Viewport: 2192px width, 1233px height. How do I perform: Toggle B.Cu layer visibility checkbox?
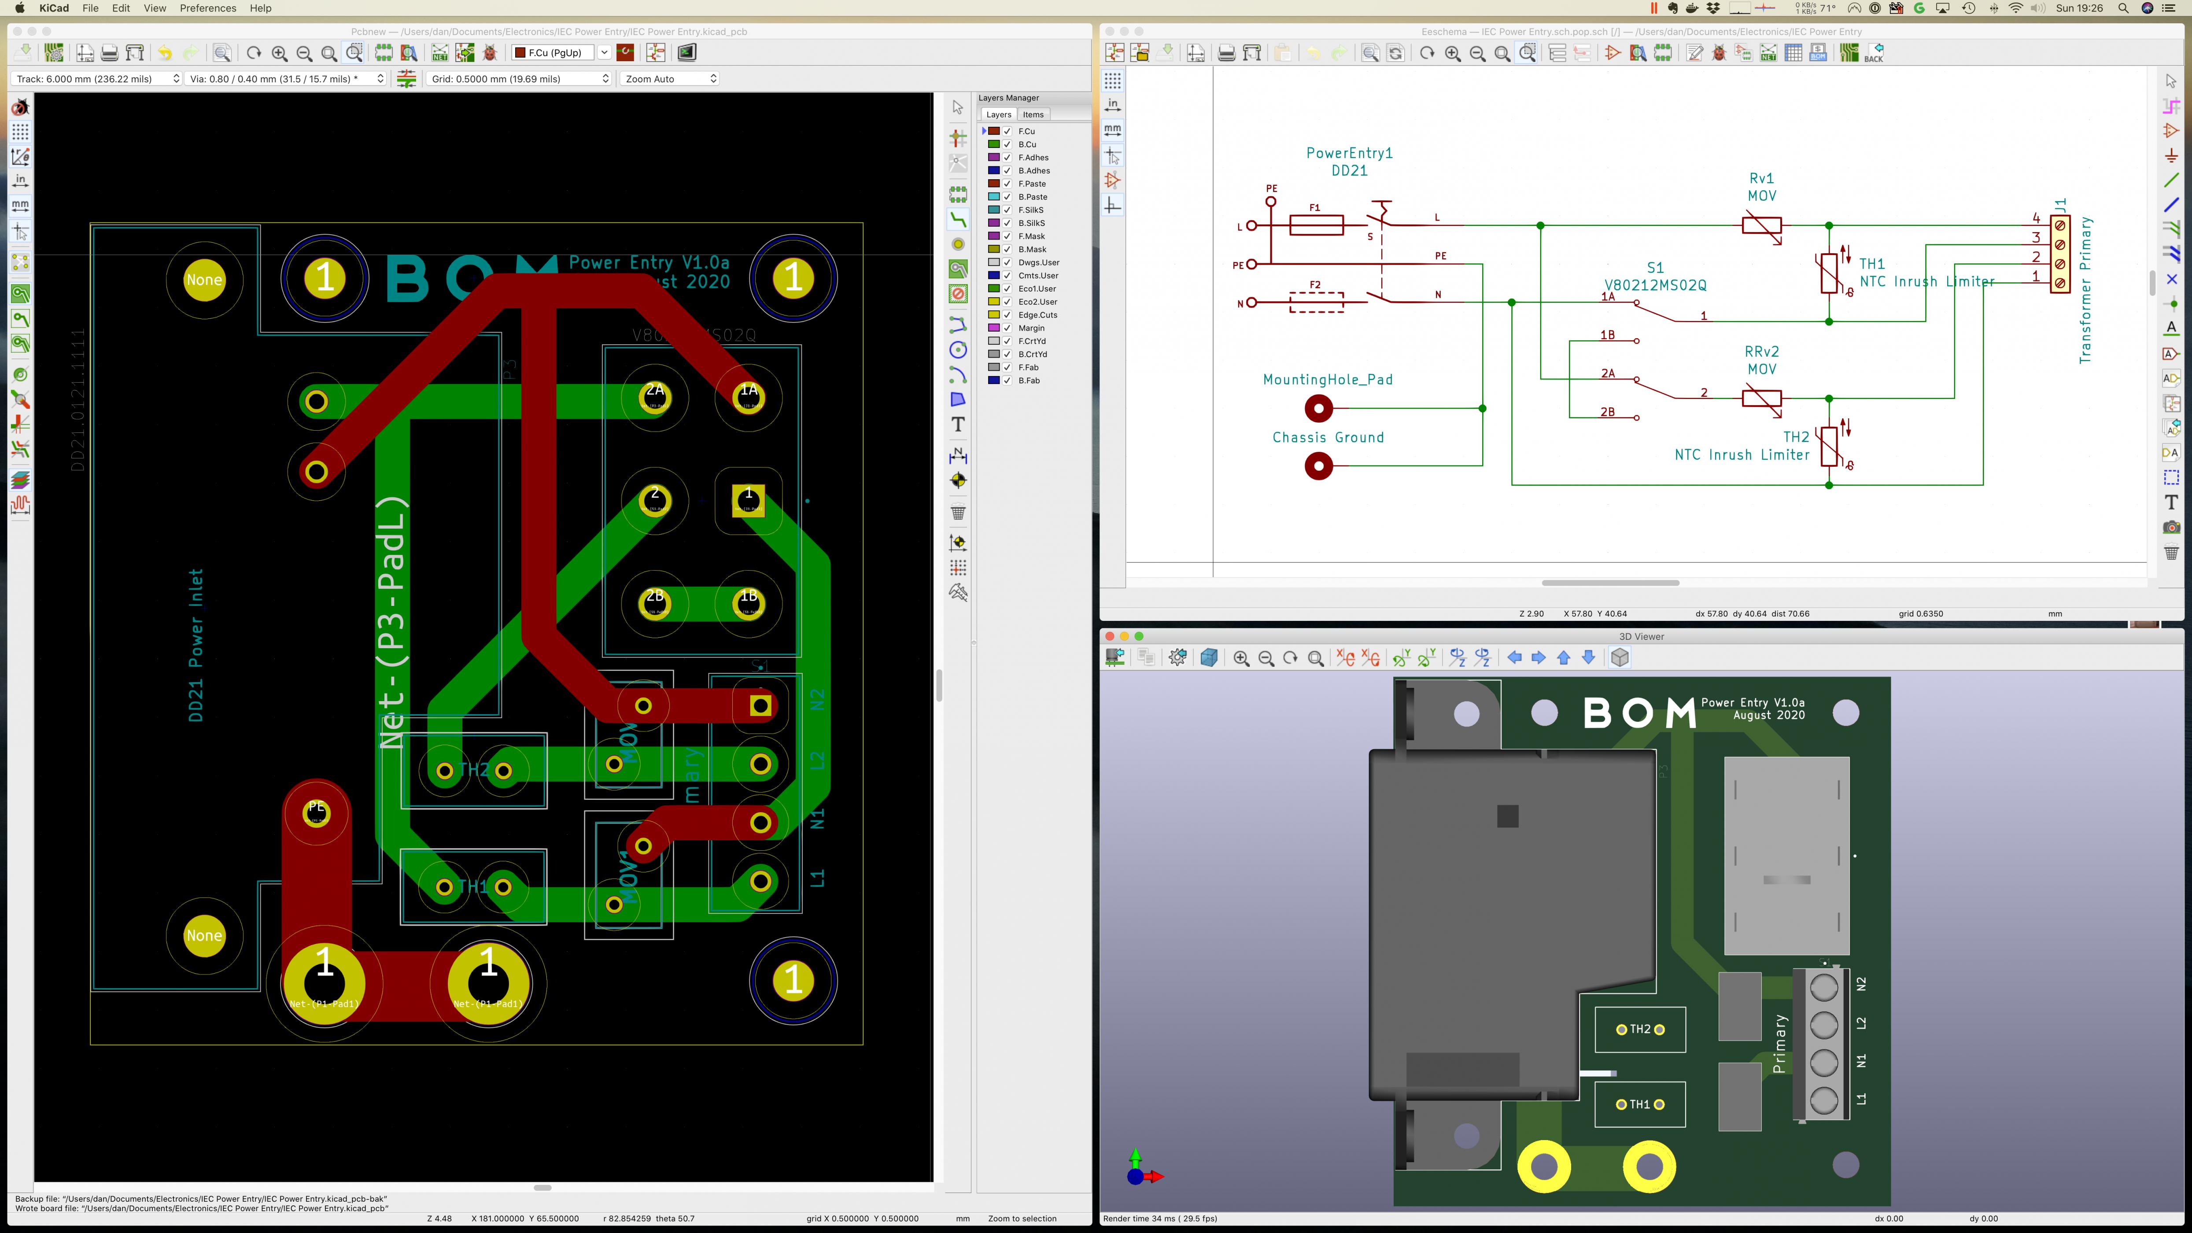click(1007, 145)
